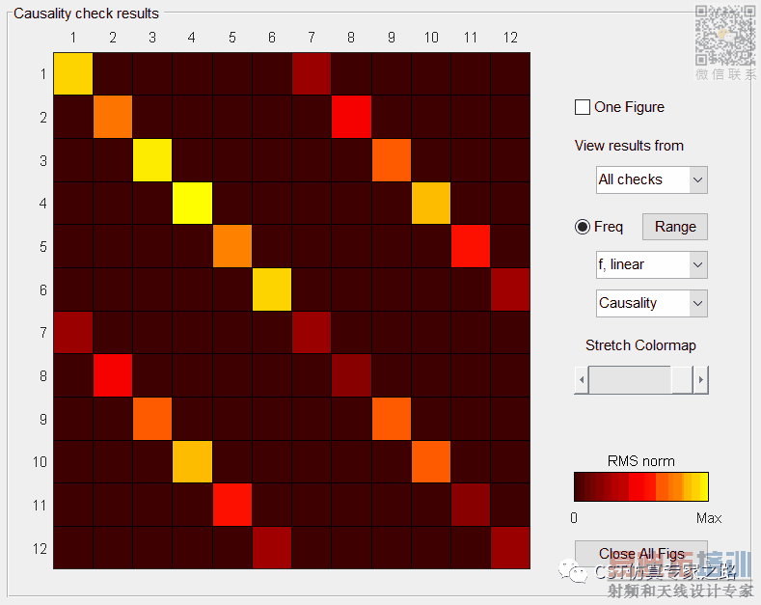Select the matrix cell at row 10, column 4
This screenshot has height=605, width=761.
[x=192, y=462]
